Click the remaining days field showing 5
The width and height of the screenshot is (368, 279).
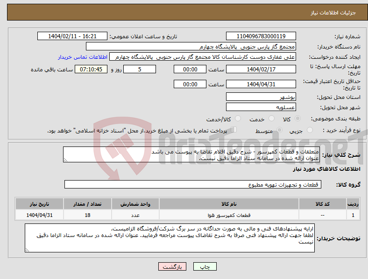pos(140,69)
